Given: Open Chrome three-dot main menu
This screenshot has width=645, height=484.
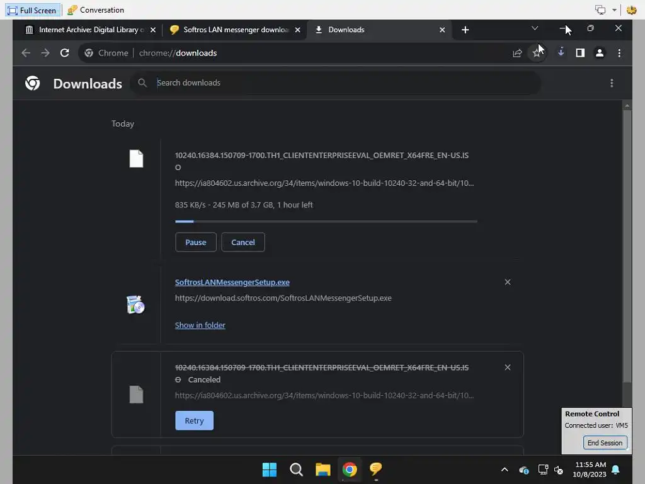Looking at the screenshot, I should tap(619, 53).
